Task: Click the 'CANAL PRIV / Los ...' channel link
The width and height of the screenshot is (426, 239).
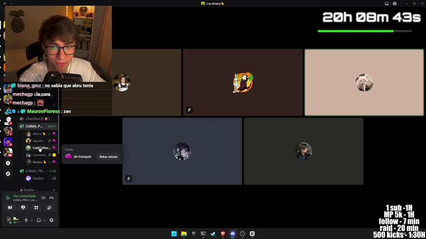Action: [x=25, y=200]
